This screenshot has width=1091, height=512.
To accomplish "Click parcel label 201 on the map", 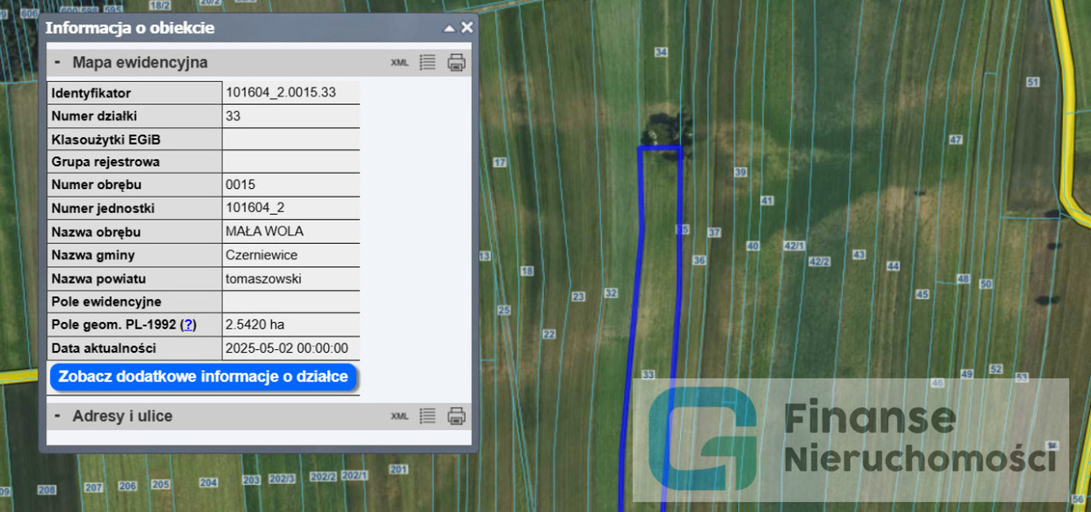I will pos(398,469).
